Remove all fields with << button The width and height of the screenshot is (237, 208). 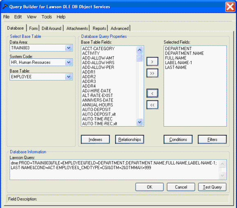[152, 105]
